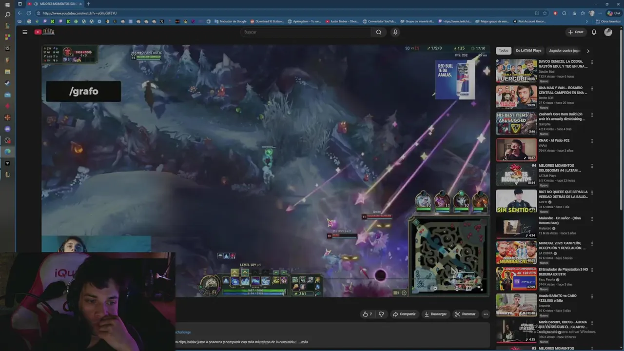The height and width of the screenshot is (351, 624).
Task: Open options for MUNDIAL 2026 video
Action: (x=592, y=243)
